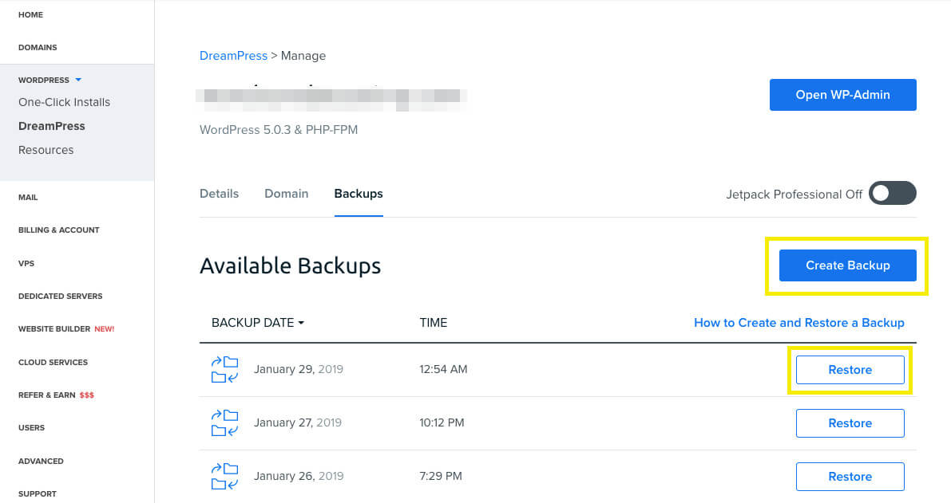Restore the January 26 backup
The width and height of the screenshot is (951, 503).
pos(850,477)
